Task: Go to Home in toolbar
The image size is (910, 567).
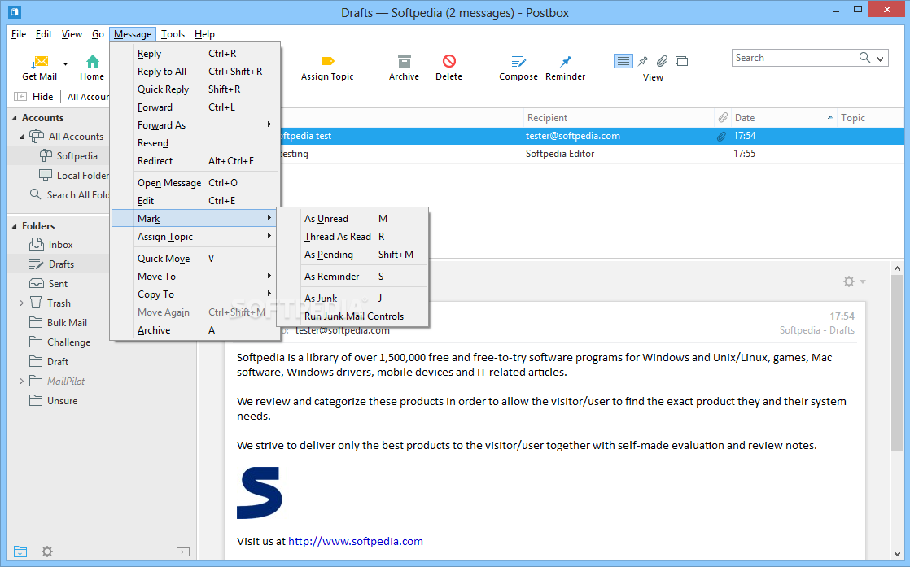Action: click(92, 68)
